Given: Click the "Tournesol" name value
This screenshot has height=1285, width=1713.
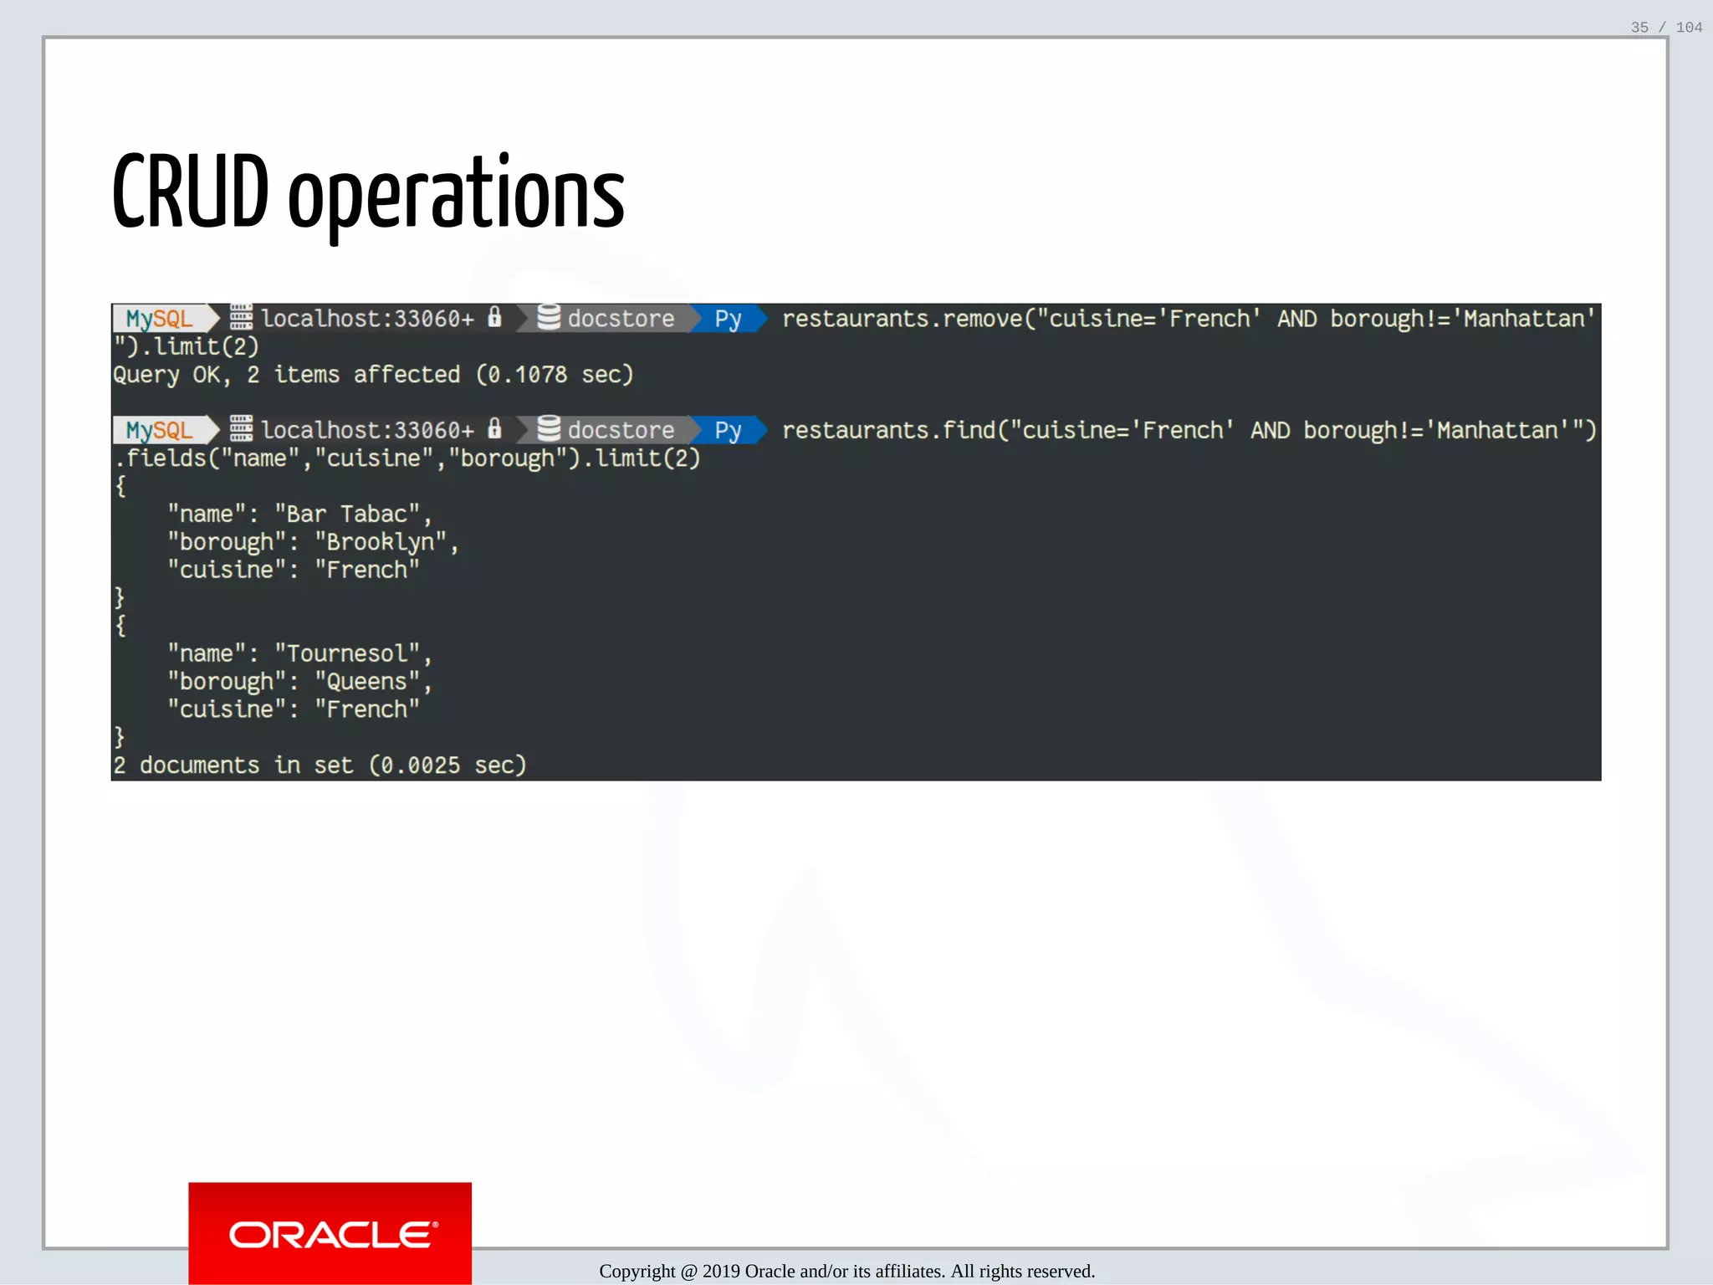Looking at the screenshot, I should [x=347, y=653].
